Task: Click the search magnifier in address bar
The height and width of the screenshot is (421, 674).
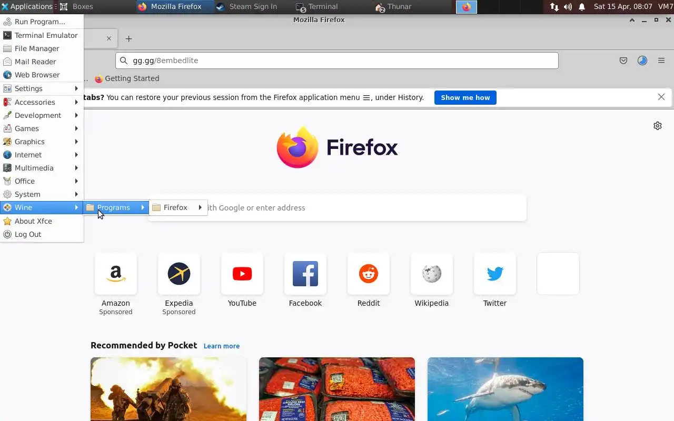Action: click(x=124, y=61)
